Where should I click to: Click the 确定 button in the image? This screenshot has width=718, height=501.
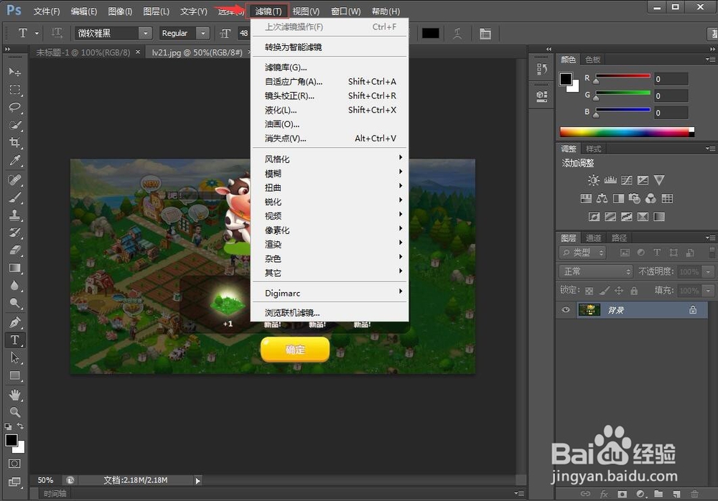295,350
